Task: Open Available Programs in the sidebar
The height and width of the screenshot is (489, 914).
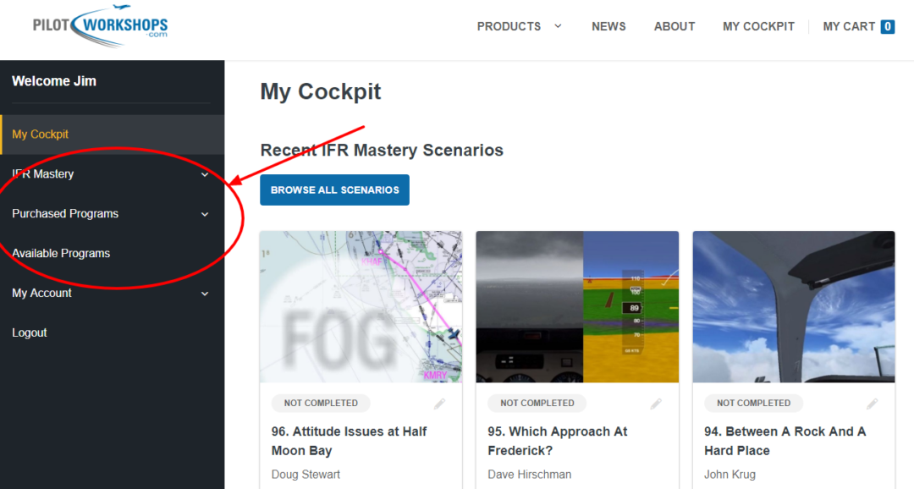Action: (x=61, y=254)
